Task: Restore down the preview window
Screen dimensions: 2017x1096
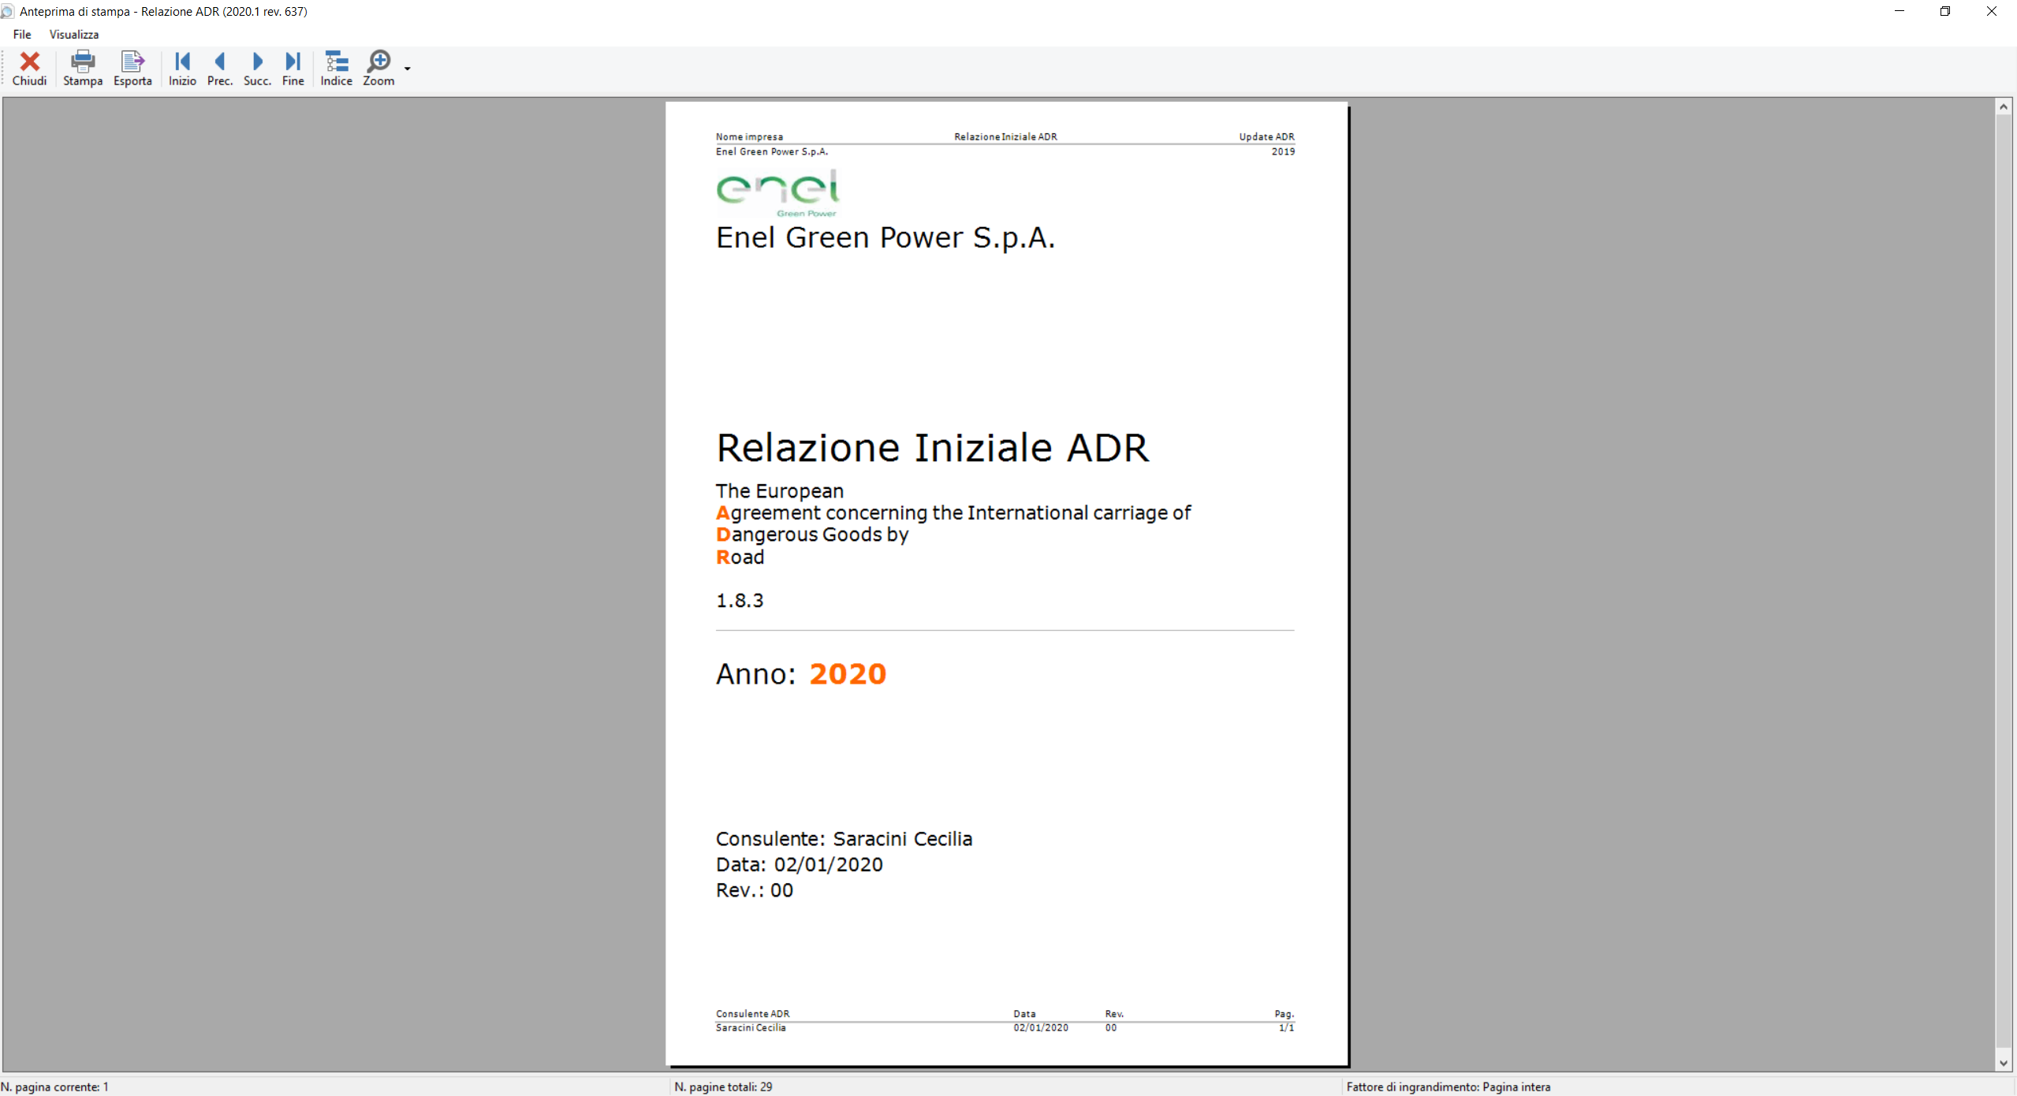Action: pyautogui.click(x=1944, y=11)
